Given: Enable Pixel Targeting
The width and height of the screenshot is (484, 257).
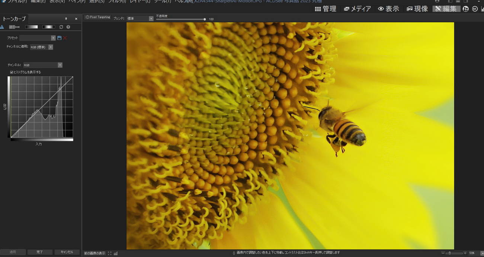Looking at the screenshot, I should (x=97, y=17).
